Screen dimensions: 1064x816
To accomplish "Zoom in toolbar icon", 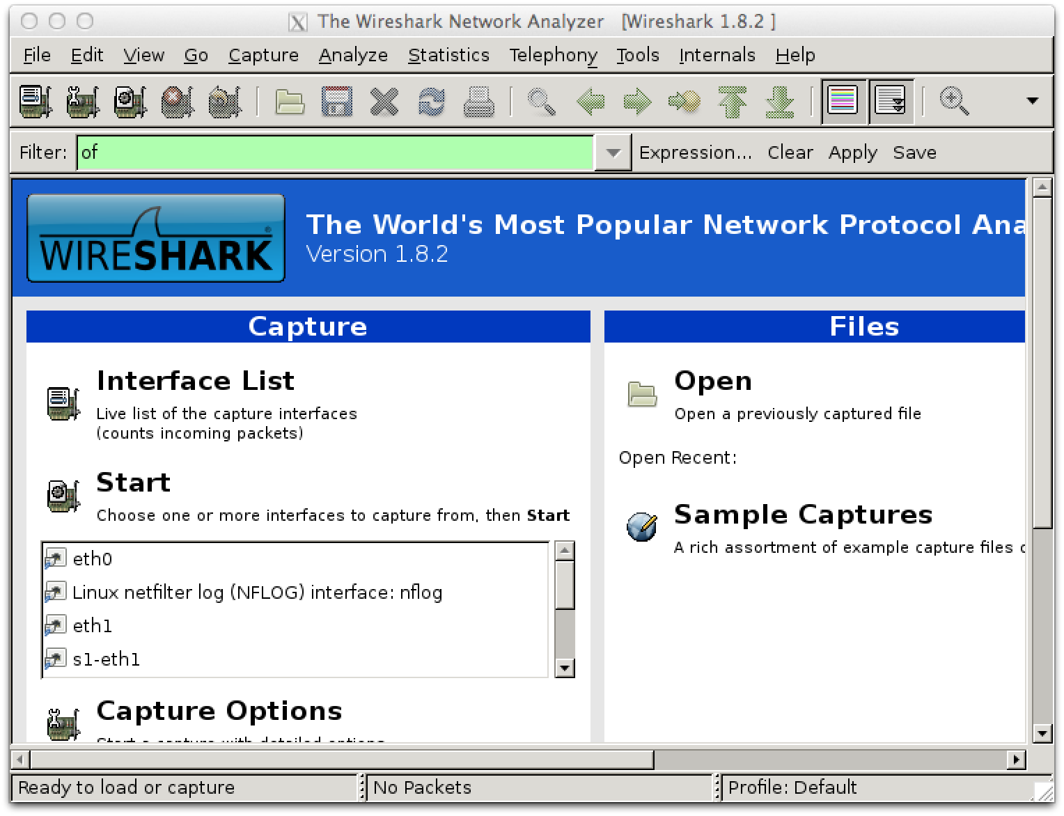I will click(x=954, y=102).
